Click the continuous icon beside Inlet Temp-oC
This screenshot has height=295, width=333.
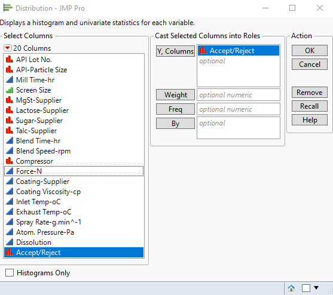10,202
